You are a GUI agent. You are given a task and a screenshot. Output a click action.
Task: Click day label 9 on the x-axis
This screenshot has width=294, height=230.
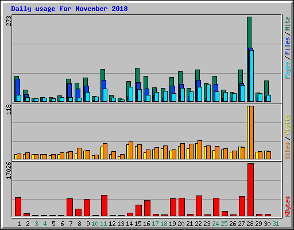coord(88,224)
